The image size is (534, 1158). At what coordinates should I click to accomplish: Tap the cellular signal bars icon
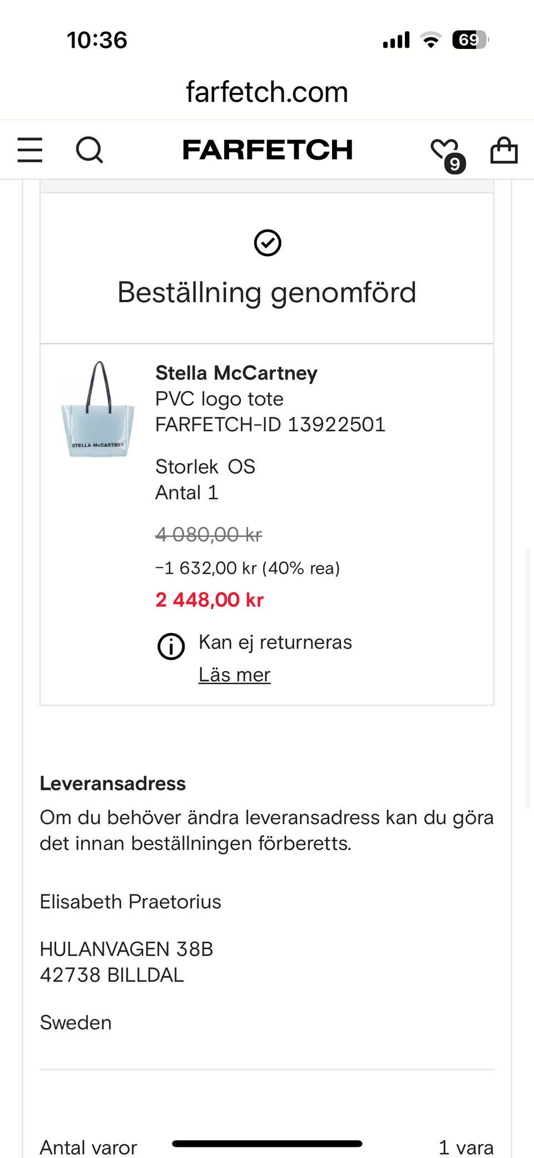click(396, 40)
